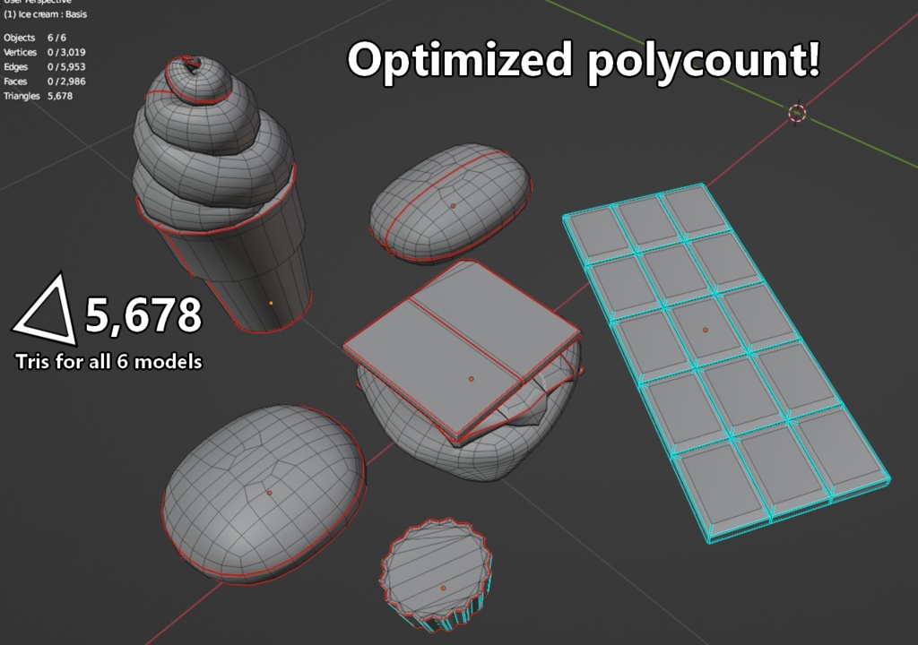The height and width of the screenshot is (645, 918).
Task: Click the 'Tris for all 6 models' text
Action: [x=110, y=363]
